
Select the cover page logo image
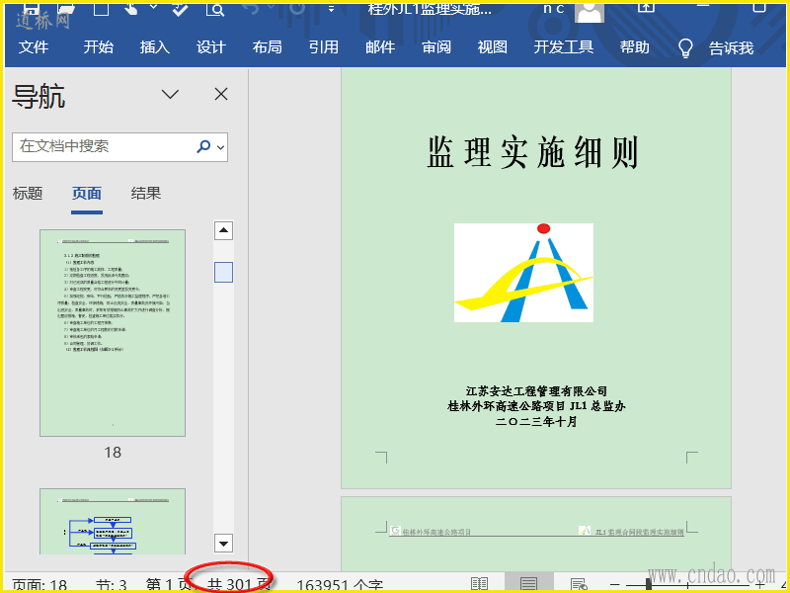coord(523,273)
